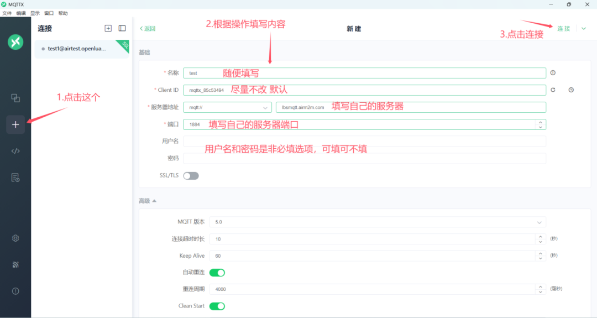Viewport: 597px width, 318px height.
Task: Collapse the 高级 section
Action: pyautogui.click(x=148, y=201)
